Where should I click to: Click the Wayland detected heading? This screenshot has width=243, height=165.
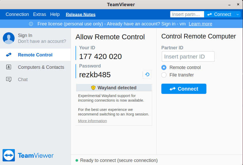[x=117, y=88]
